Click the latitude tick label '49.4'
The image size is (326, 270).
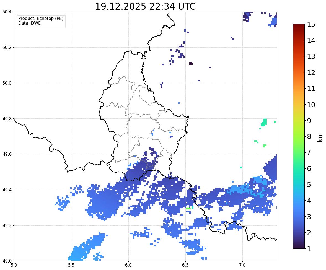point(7,190)
